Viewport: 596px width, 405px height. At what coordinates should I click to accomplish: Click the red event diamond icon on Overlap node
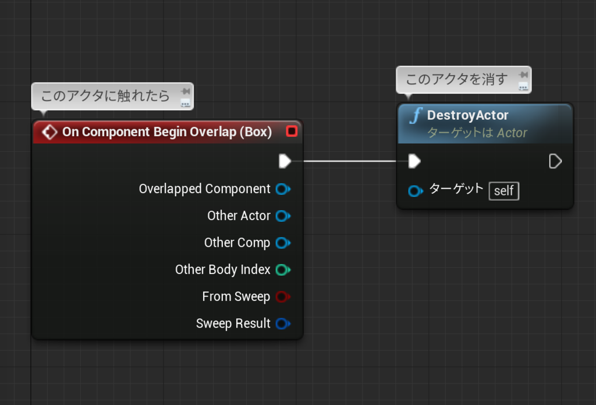[49, 132]
